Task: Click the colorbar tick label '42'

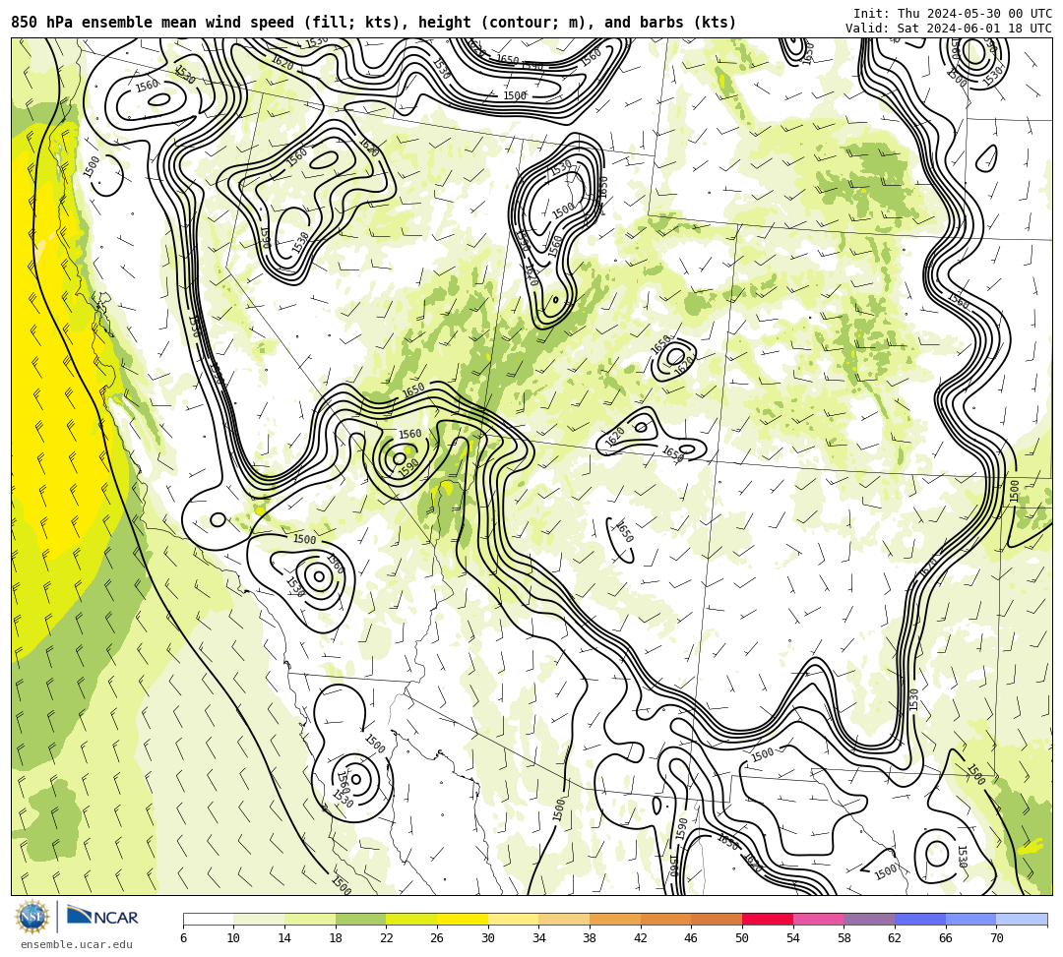Action: [641, 938]
